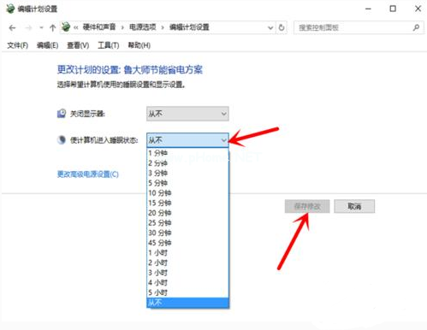Image resolution: width=427 pixels, height=330 pixels.
Task: Open the 编辑(E) menu
Action: pyautogui.click(x=48, y=45)
